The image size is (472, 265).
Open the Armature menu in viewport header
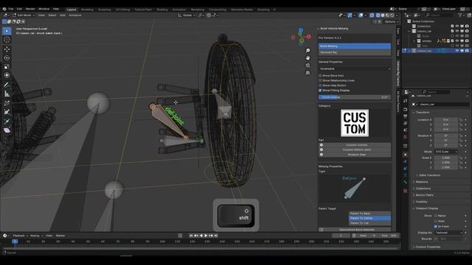[x=75, y=15]
